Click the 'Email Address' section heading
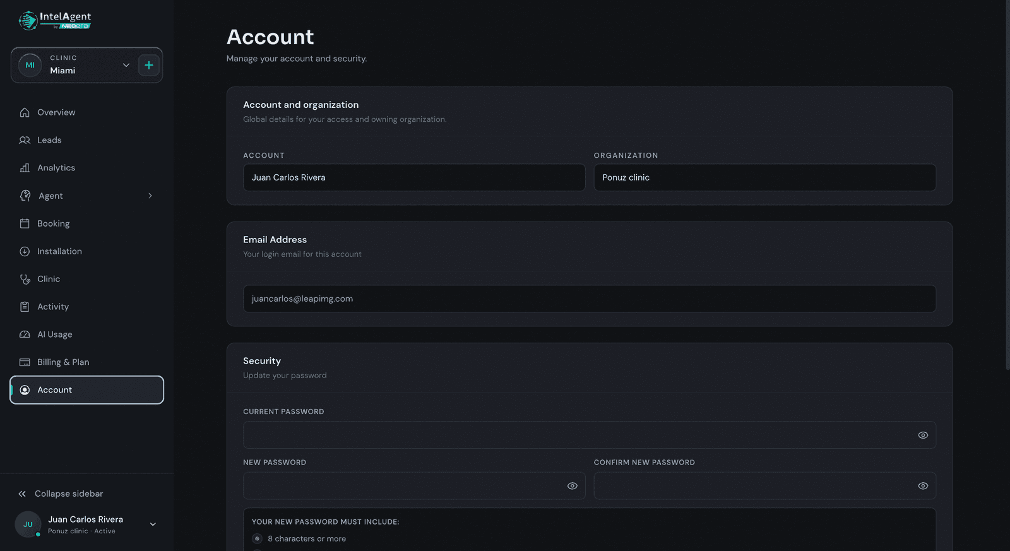Screen dimensions: 1010x551 pos(275,240)
